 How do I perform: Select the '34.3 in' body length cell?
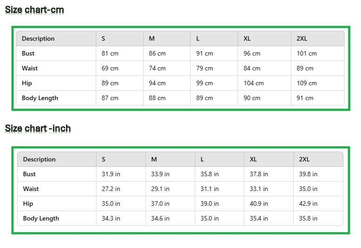click(x=111, y=218)
